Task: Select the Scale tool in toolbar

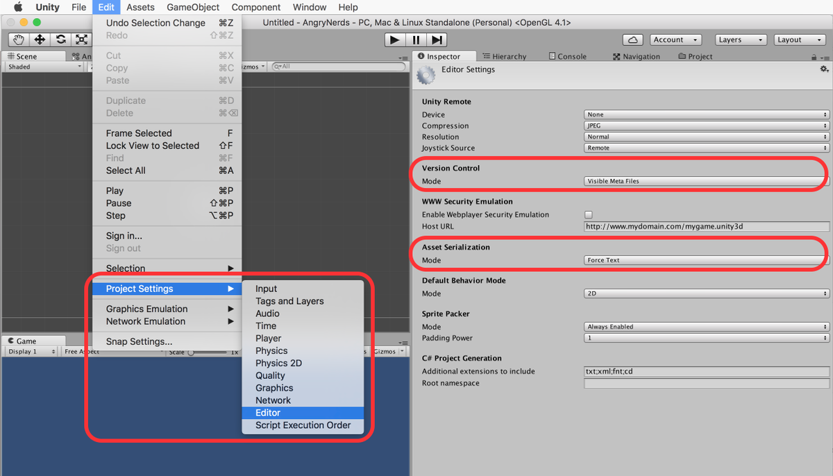Action: pyautogui.click(x=81, y=40)
